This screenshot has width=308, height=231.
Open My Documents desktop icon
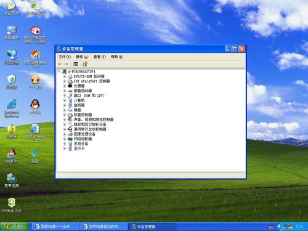pyautogui.click(x=12, y=8)
